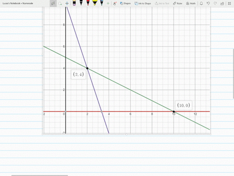Click y-axis label 8
The image size is (234, 176).
click(64, 25)
